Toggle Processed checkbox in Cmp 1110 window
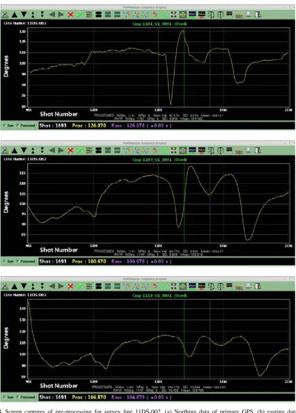This screenshot has width=296, height=413. pyautogui.click(x=17, y=397)
